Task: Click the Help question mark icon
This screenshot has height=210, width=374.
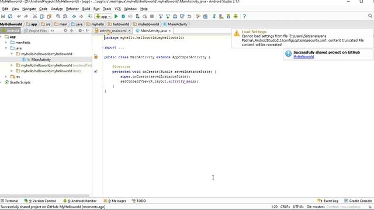Action: pos(244,16)
